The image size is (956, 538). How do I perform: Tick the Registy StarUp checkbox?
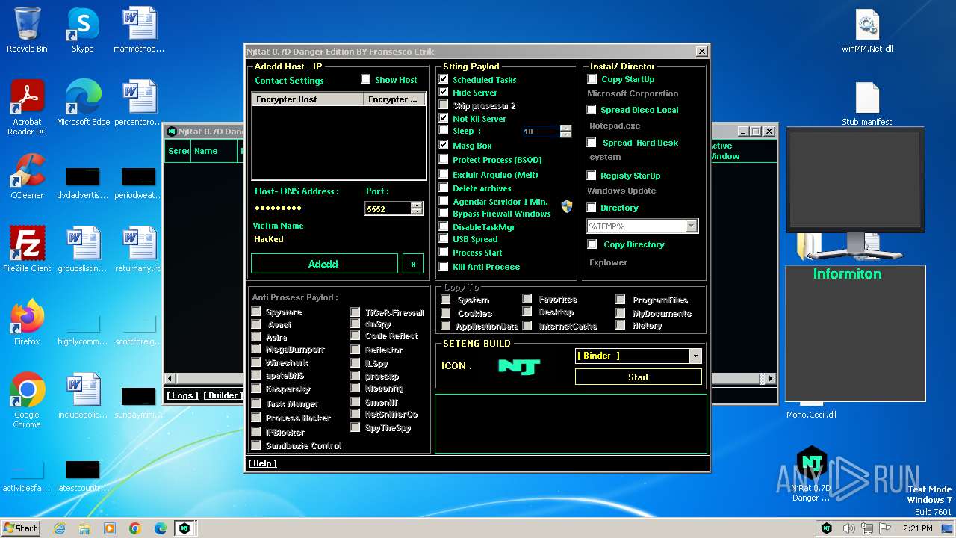pos(592,175)
